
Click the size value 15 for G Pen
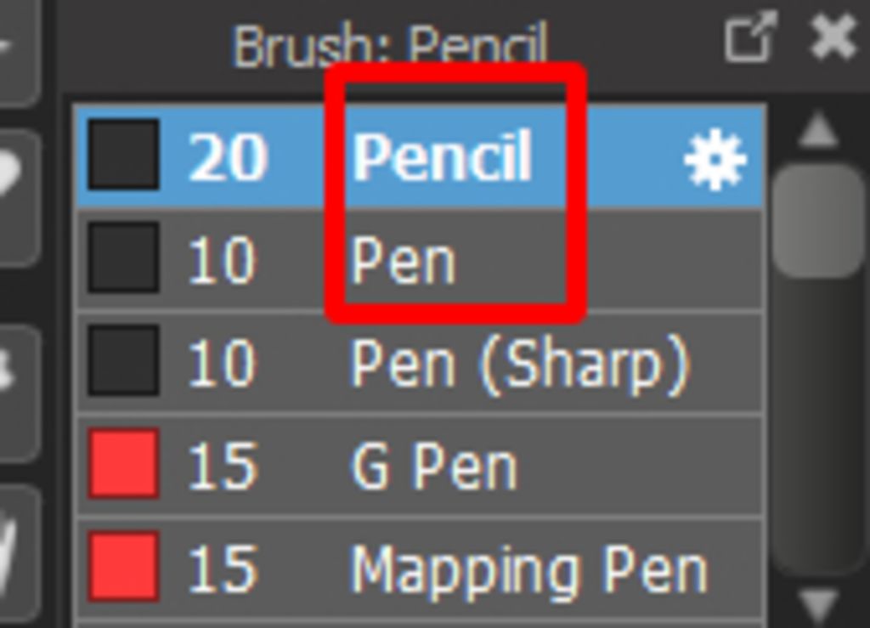[221, 467]
